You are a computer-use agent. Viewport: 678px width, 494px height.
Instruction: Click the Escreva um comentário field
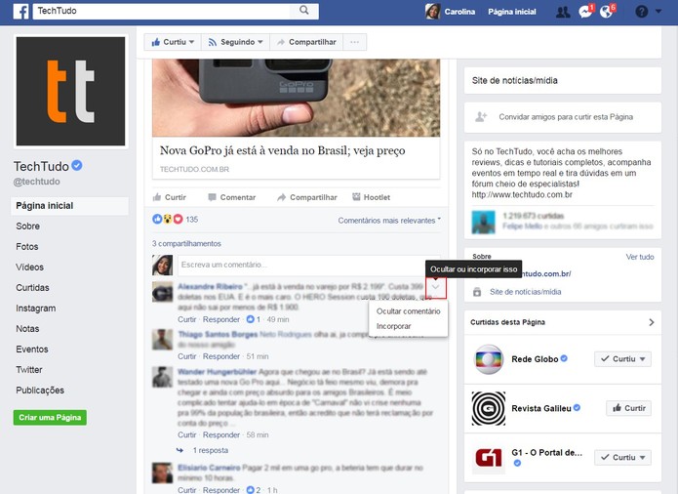[308, 265]
